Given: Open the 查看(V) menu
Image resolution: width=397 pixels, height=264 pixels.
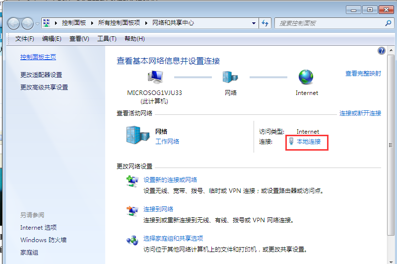Looking at the screenshot, I should coord(79,39).
